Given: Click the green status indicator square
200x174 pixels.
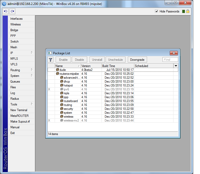Looking at the screenshot, I should [x=184, y=11].
